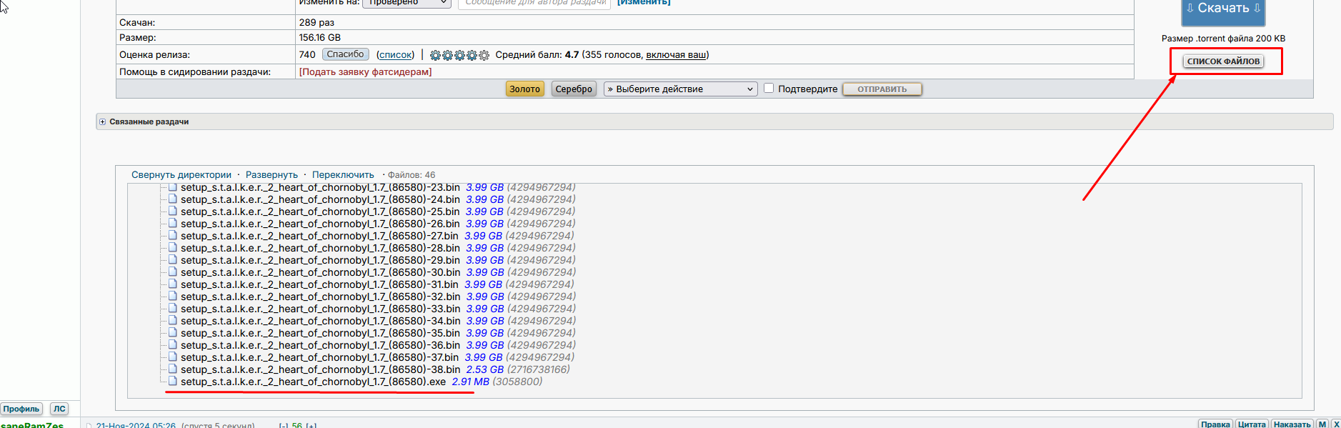Click Подать заявку фатсидерам link
This screenshot has width=1341, height=428.
click(x=365, y=72)
